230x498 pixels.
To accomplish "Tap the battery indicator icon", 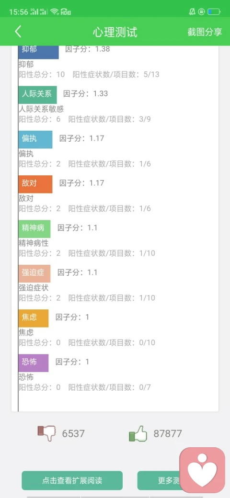I will (214, 12).
